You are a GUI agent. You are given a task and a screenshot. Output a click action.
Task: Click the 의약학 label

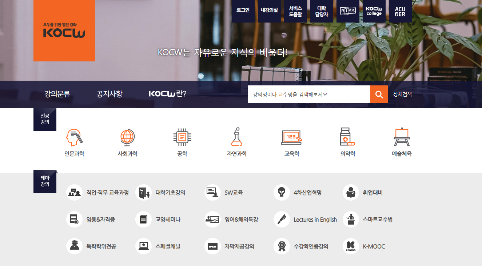tap(347, 154)
